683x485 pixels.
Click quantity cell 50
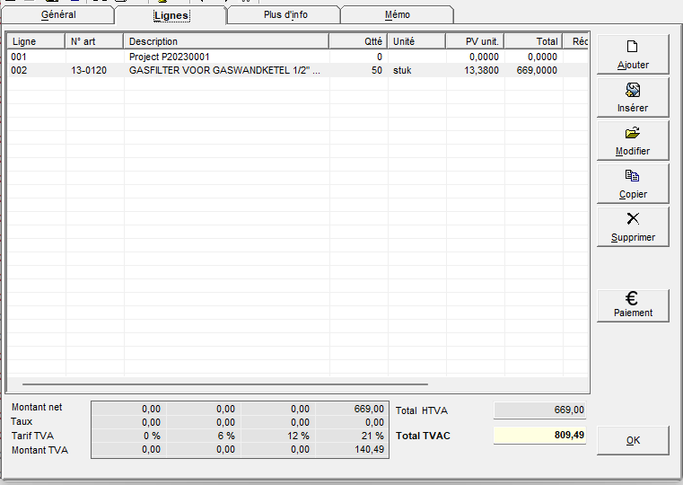point(377,70)
